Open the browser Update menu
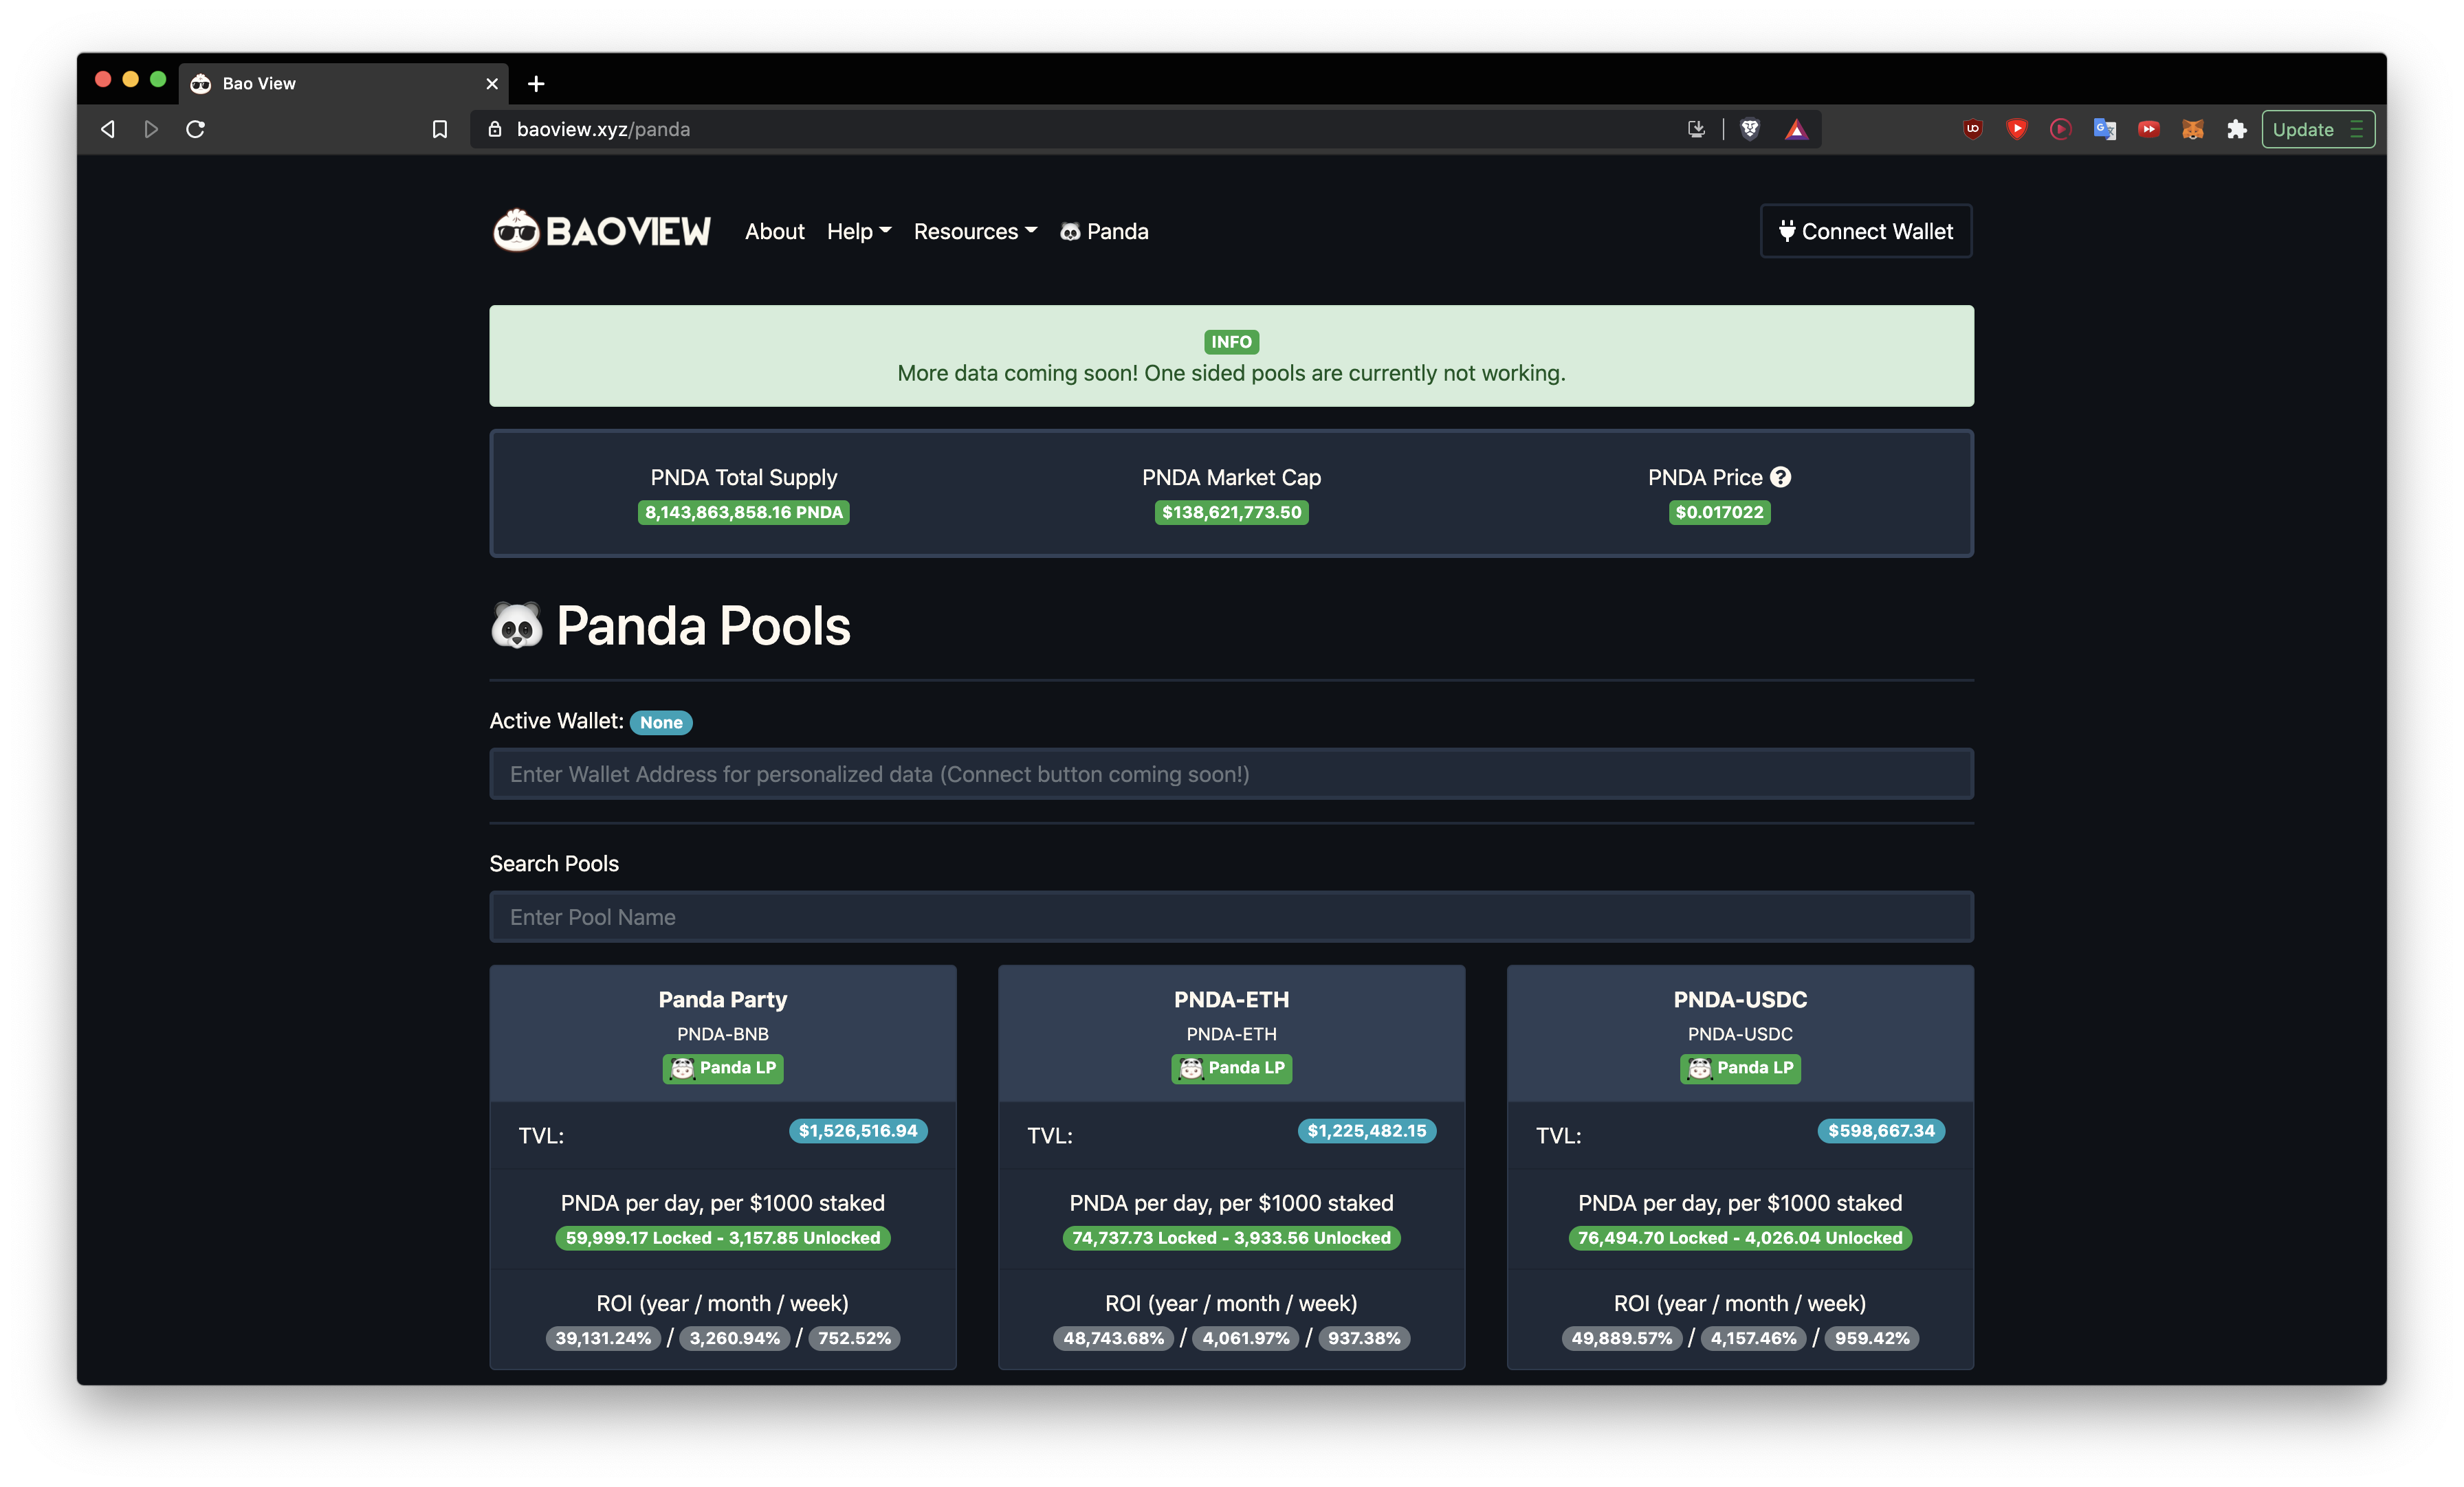Image resolution: width=2464 pixels, height=1487 pixels. (x=2317, y=129)
